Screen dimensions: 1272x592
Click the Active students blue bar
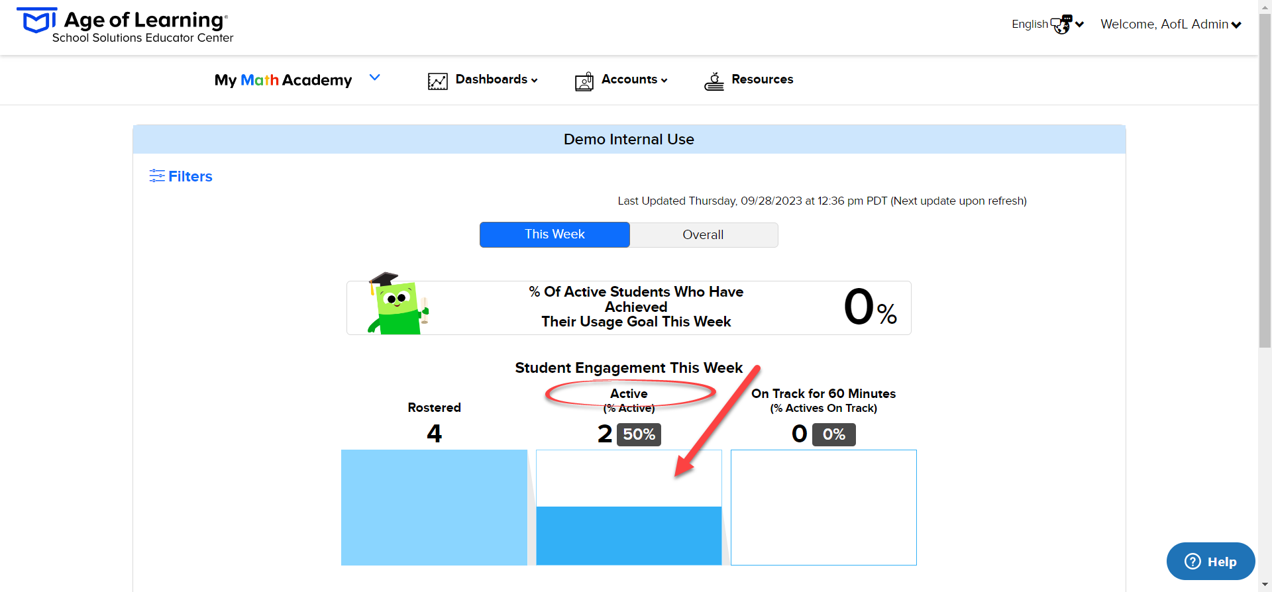coord(629,536)
